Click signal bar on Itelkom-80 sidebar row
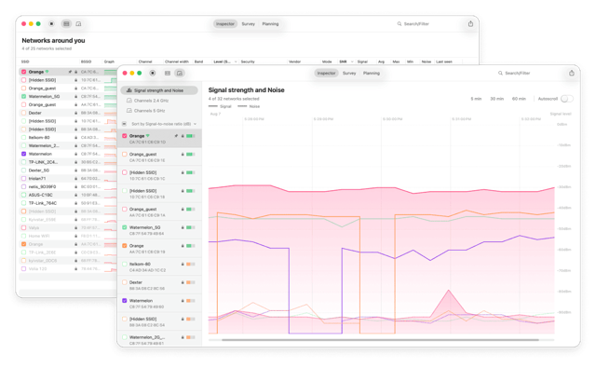The height and width of the screenshot is (368, 596). click(191, 264)
